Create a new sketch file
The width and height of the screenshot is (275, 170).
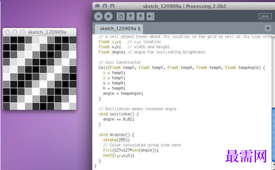coord(120,16)
